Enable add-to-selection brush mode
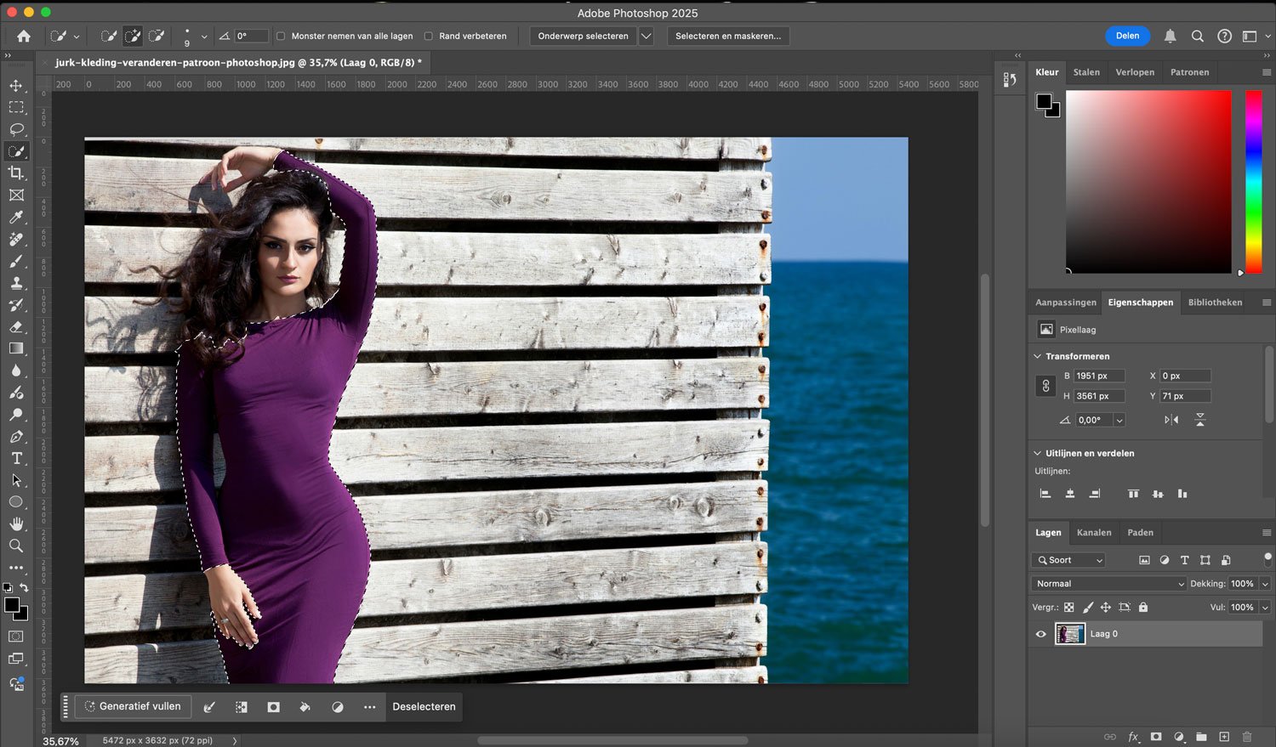Screen dimensions: 1276x747 click(133, 36)
